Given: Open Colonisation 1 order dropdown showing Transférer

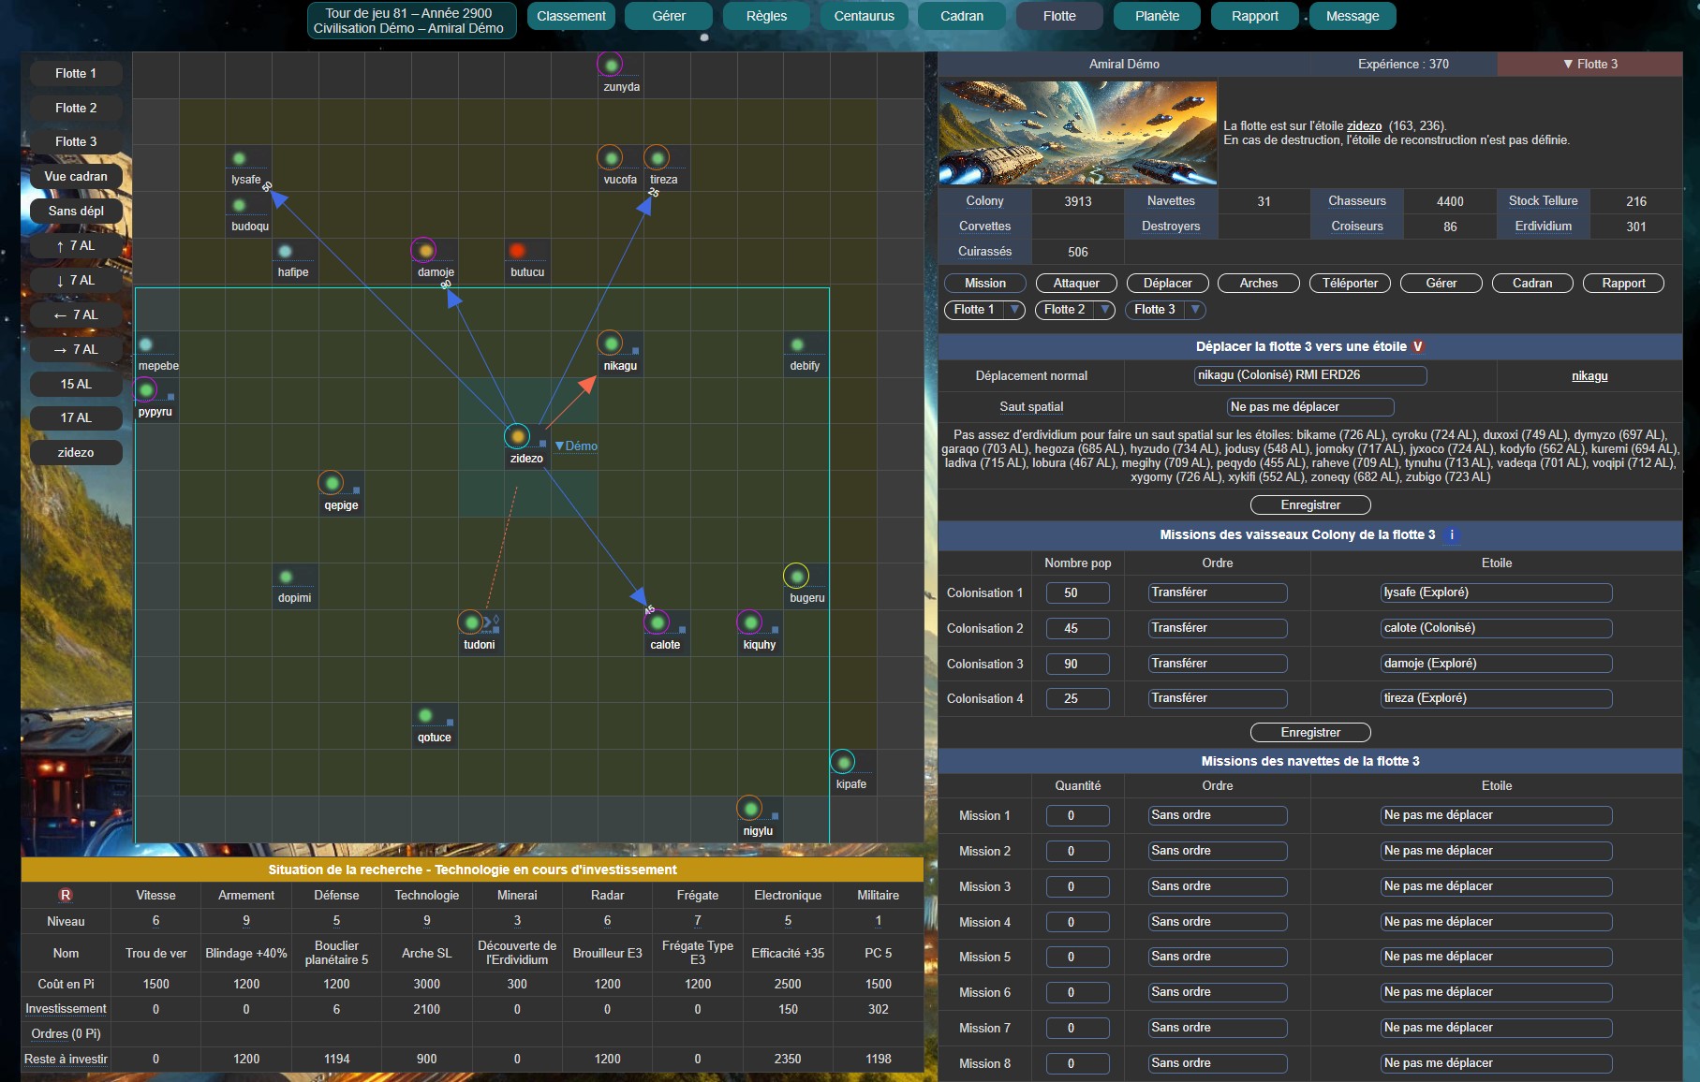Looking at the screenshot, I should pyautogui.click(x=1217, y=592).
